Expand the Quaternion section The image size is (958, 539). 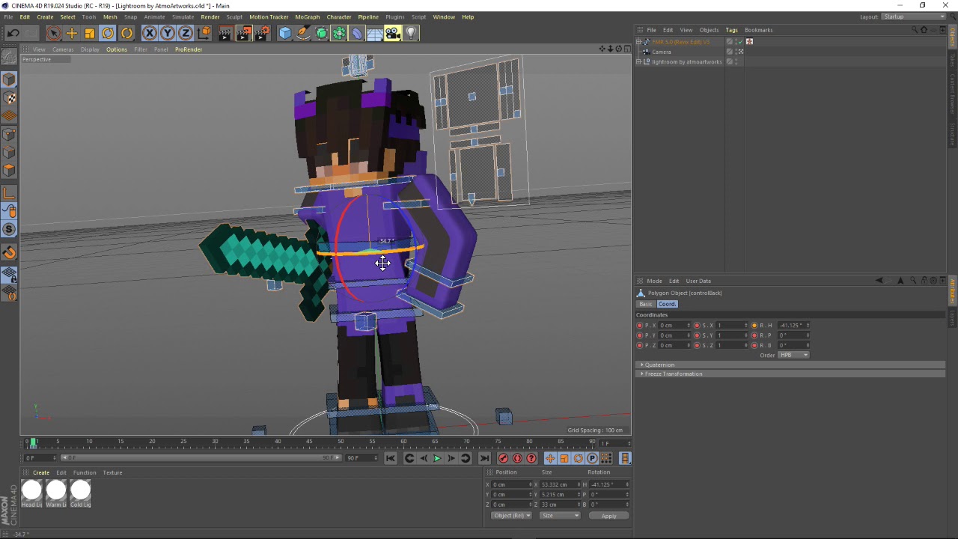pyautogui.click(x=641, y=365)
